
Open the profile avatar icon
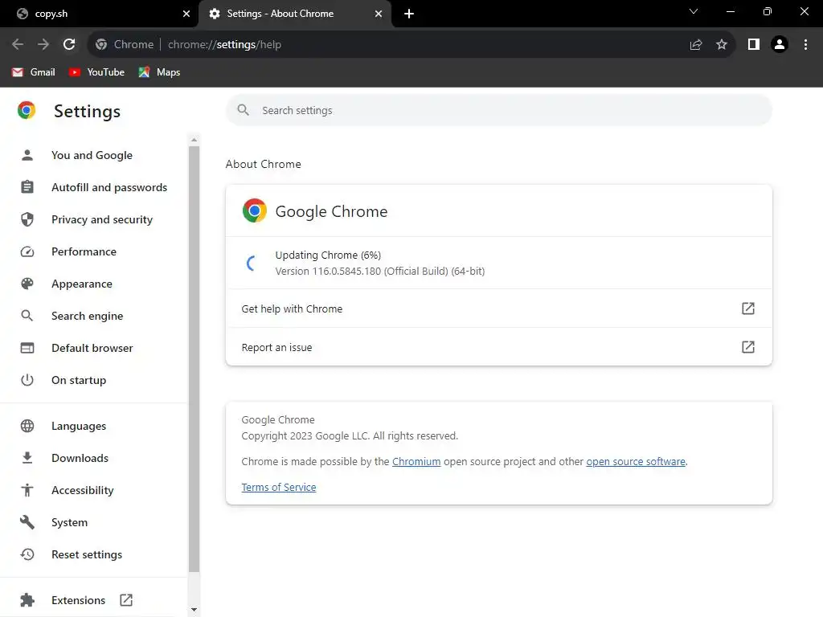pyautogui.click(x=779, y=45)
